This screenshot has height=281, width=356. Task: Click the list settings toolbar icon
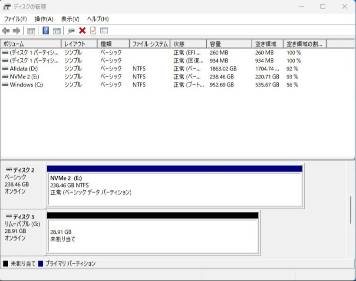(104, 31)
